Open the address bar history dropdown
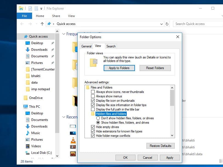This screenshot has height=167, width=223. (161, 24)
